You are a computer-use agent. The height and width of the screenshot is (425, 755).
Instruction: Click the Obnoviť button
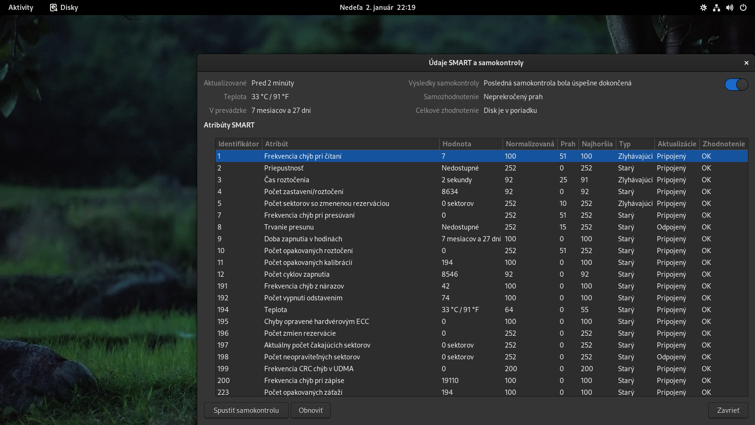pos(310,410)
